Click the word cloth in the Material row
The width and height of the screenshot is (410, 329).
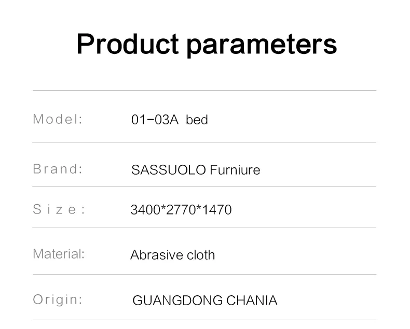pos(197,255)
